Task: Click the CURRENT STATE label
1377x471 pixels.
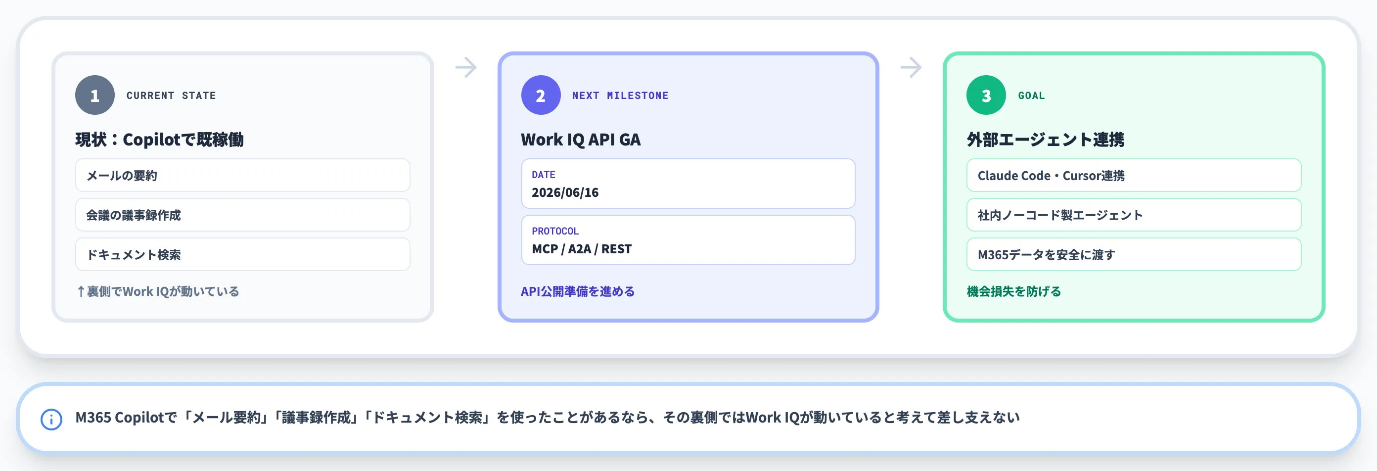Action: coord(171,95)
